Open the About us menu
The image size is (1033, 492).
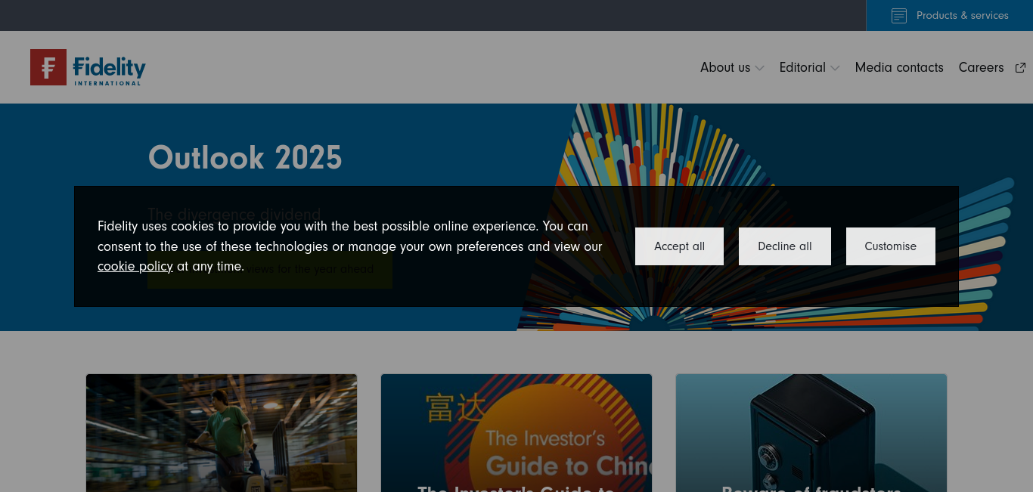pos(725,67)
